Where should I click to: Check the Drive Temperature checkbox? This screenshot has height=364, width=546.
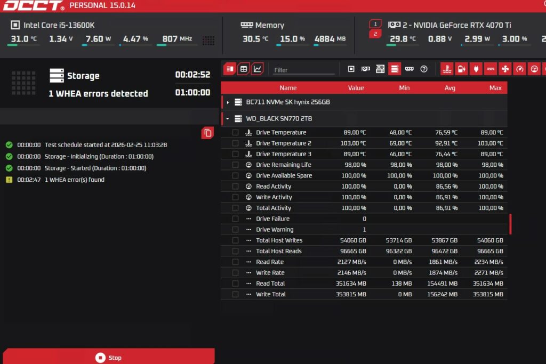(235, 133)
